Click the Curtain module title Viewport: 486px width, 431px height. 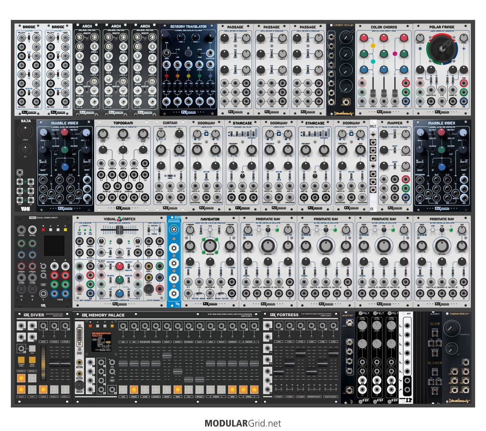tap(170, 123)
